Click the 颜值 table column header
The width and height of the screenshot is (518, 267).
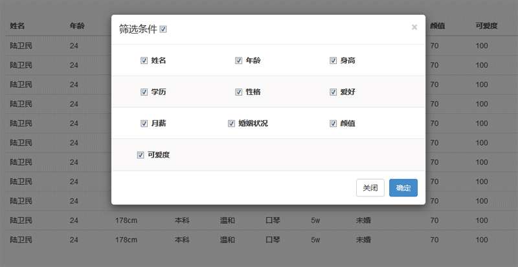coord(437,27)
